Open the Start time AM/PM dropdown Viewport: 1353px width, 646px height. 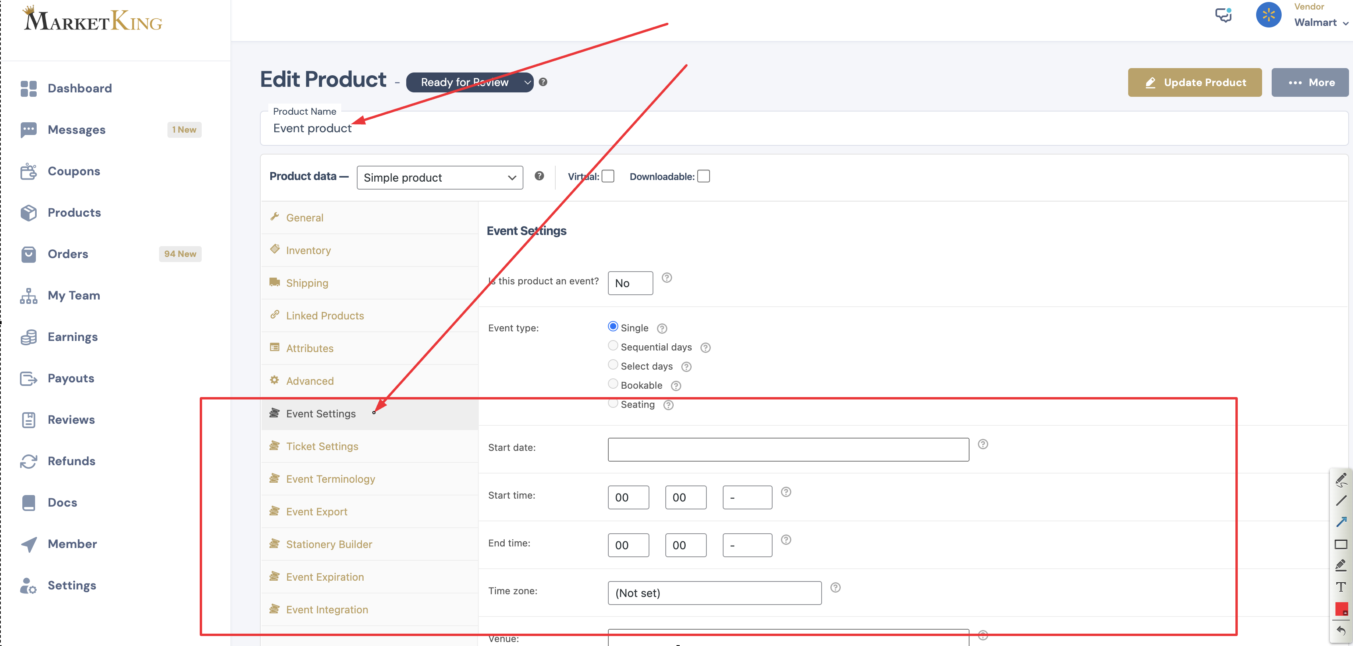point(747,497)
